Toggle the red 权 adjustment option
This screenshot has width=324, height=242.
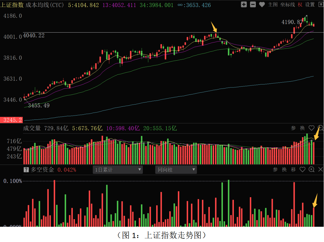pos(300,5)
